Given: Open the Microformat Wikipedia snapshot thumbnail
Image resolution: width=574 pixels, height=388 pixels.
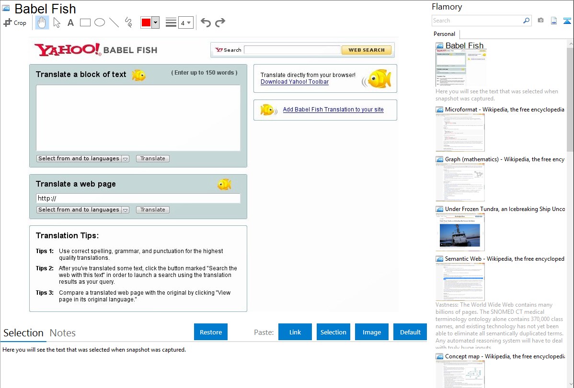Looking at the screenshot, I should pos(460,133).
